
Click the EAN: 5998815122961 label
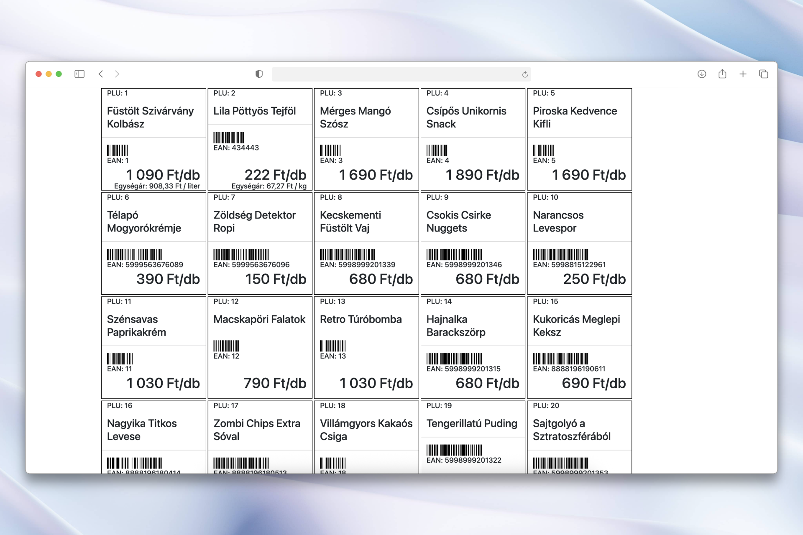(x=569, y=265)
